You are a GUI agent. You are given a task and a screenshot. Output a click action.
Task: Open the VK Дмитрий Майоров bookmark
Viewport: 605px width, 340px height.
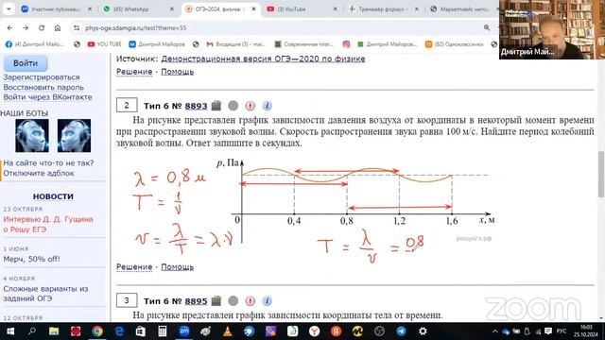tap(157, 44)
